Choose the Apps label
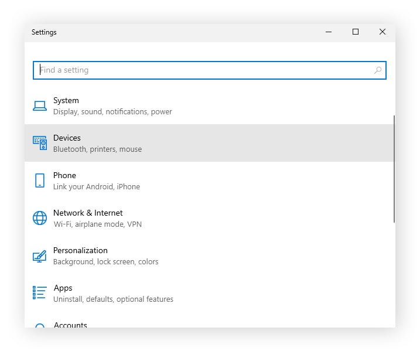The image size is (420, 351). pyautogui.click(x=63, y=288)
